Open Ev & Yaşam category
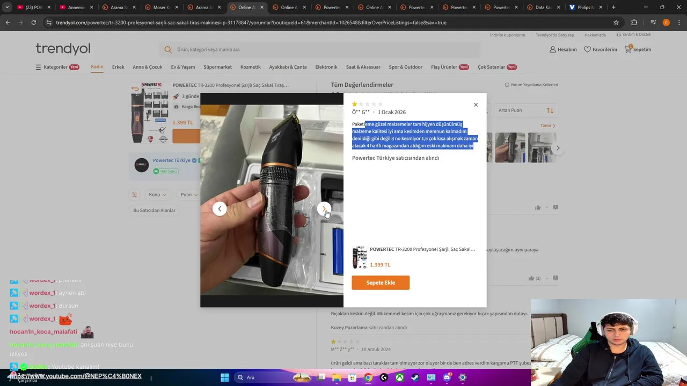Viewport: 687px width, 386px height. coord(183,67)
